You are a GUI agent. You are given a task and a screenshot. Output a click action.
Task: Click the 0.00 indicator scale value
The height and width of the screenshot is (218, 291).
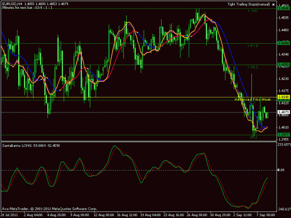coord(281,170)
